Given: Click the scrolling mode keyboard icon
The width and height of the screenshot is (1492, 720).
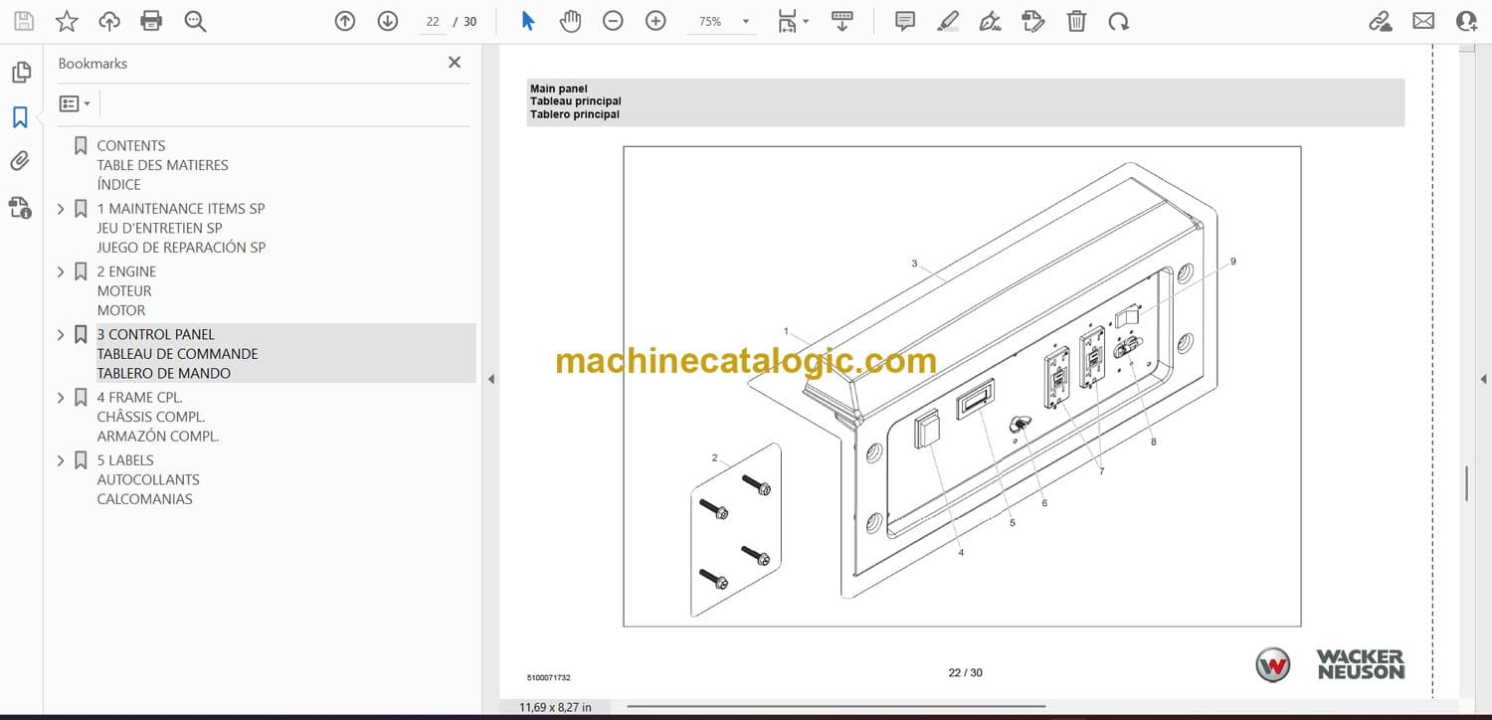Looking at the screenshot, I should point(842,21).
